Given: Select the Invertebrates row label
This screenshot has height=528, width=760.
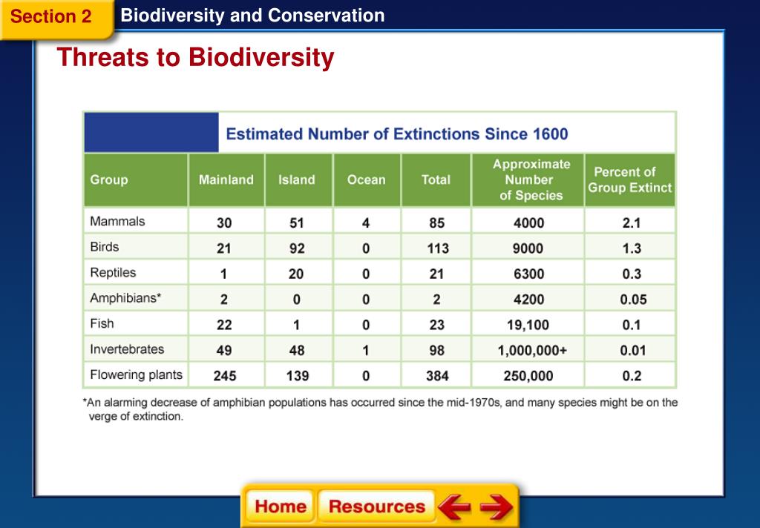Looking at the screenshot, I should pyautogui.click(x=127, y=349).
